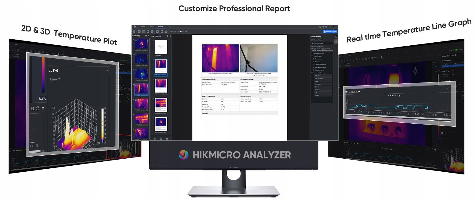Open the Image dropdown in 3D Plot
Screen dimensions: 475x201
point(55,79)
